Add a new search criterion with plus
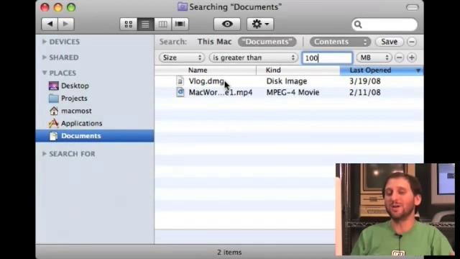Viewport: 460px width, 259px height. (412, 58)
